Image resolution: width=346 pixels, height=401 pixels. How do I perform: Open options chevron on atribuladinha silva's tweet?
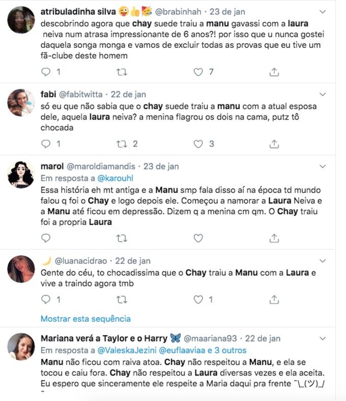(x=323, y=11)
